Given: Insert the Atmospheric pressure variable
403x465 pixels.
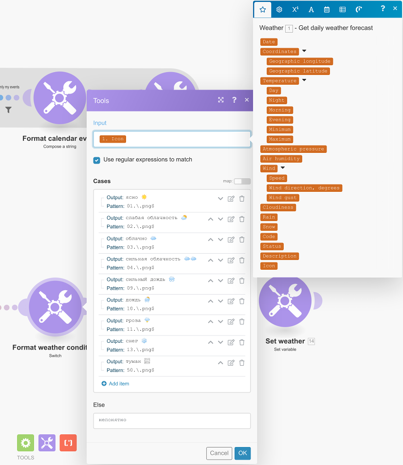Looking at the screenshot, I should [293, 149].
